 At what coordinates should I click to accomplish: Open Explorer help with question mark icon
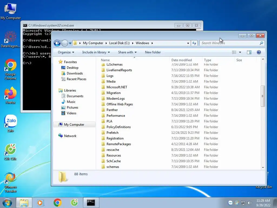click(x=259, y=52)
